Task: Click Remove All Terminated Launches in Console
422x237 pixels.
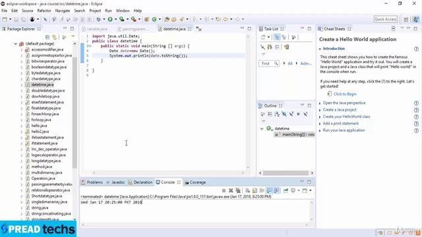Action: point(238,190)
